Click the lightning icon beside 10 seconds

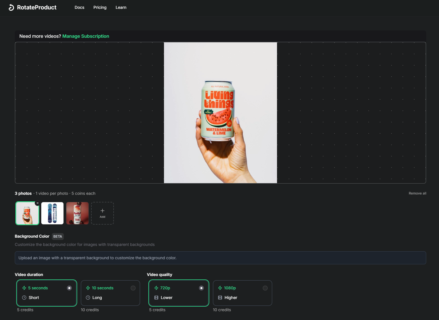click(x=88, y=288)
